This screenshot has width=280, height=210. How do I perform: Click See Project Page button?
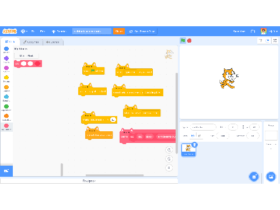click(x=142, y=31)
